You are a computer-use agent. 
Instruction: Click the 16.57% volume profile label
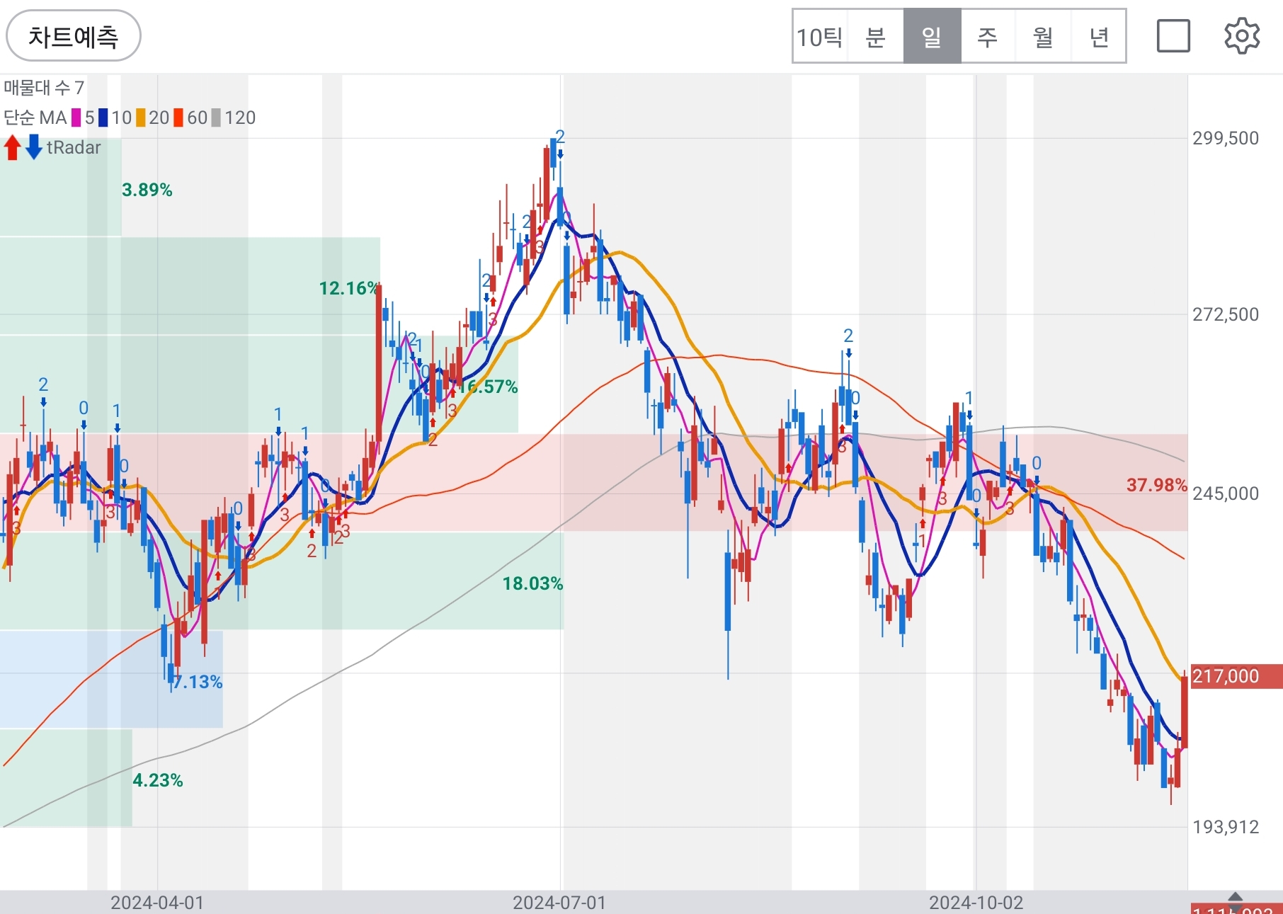click(x=489, y=387)
